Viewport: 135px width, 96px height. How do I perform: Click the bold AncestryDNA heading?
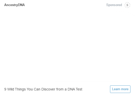14,5
